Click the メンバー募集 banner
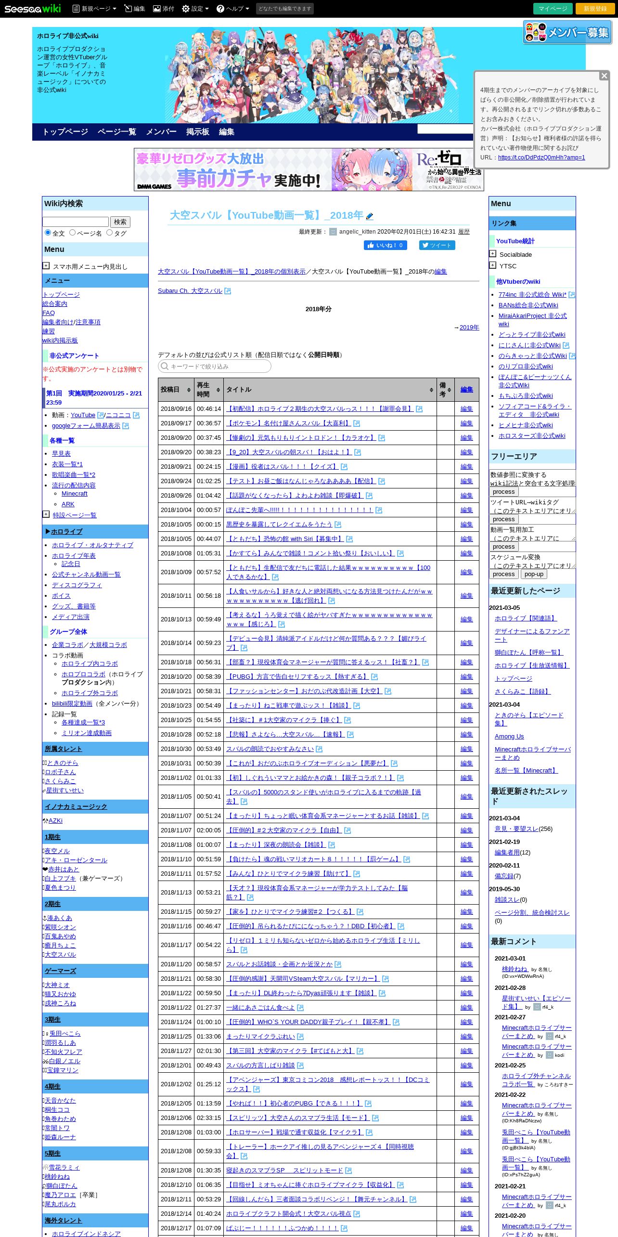Screen dimensions: 618x1237 coord(567,32)
